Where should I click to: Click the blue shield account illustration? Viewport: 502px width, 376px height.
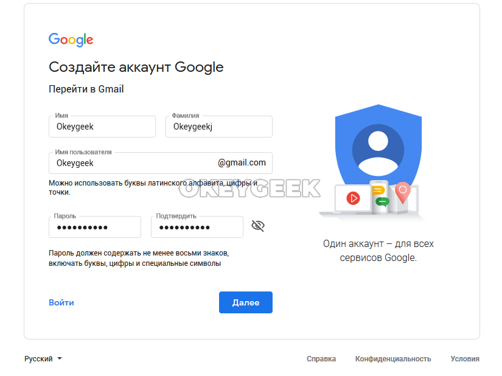[378, 145]
